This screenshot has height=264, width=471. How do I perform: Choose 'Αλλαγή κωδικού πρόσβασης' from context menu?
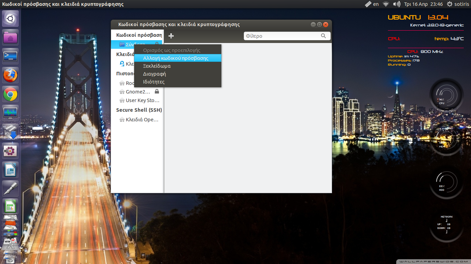[176, 58]
